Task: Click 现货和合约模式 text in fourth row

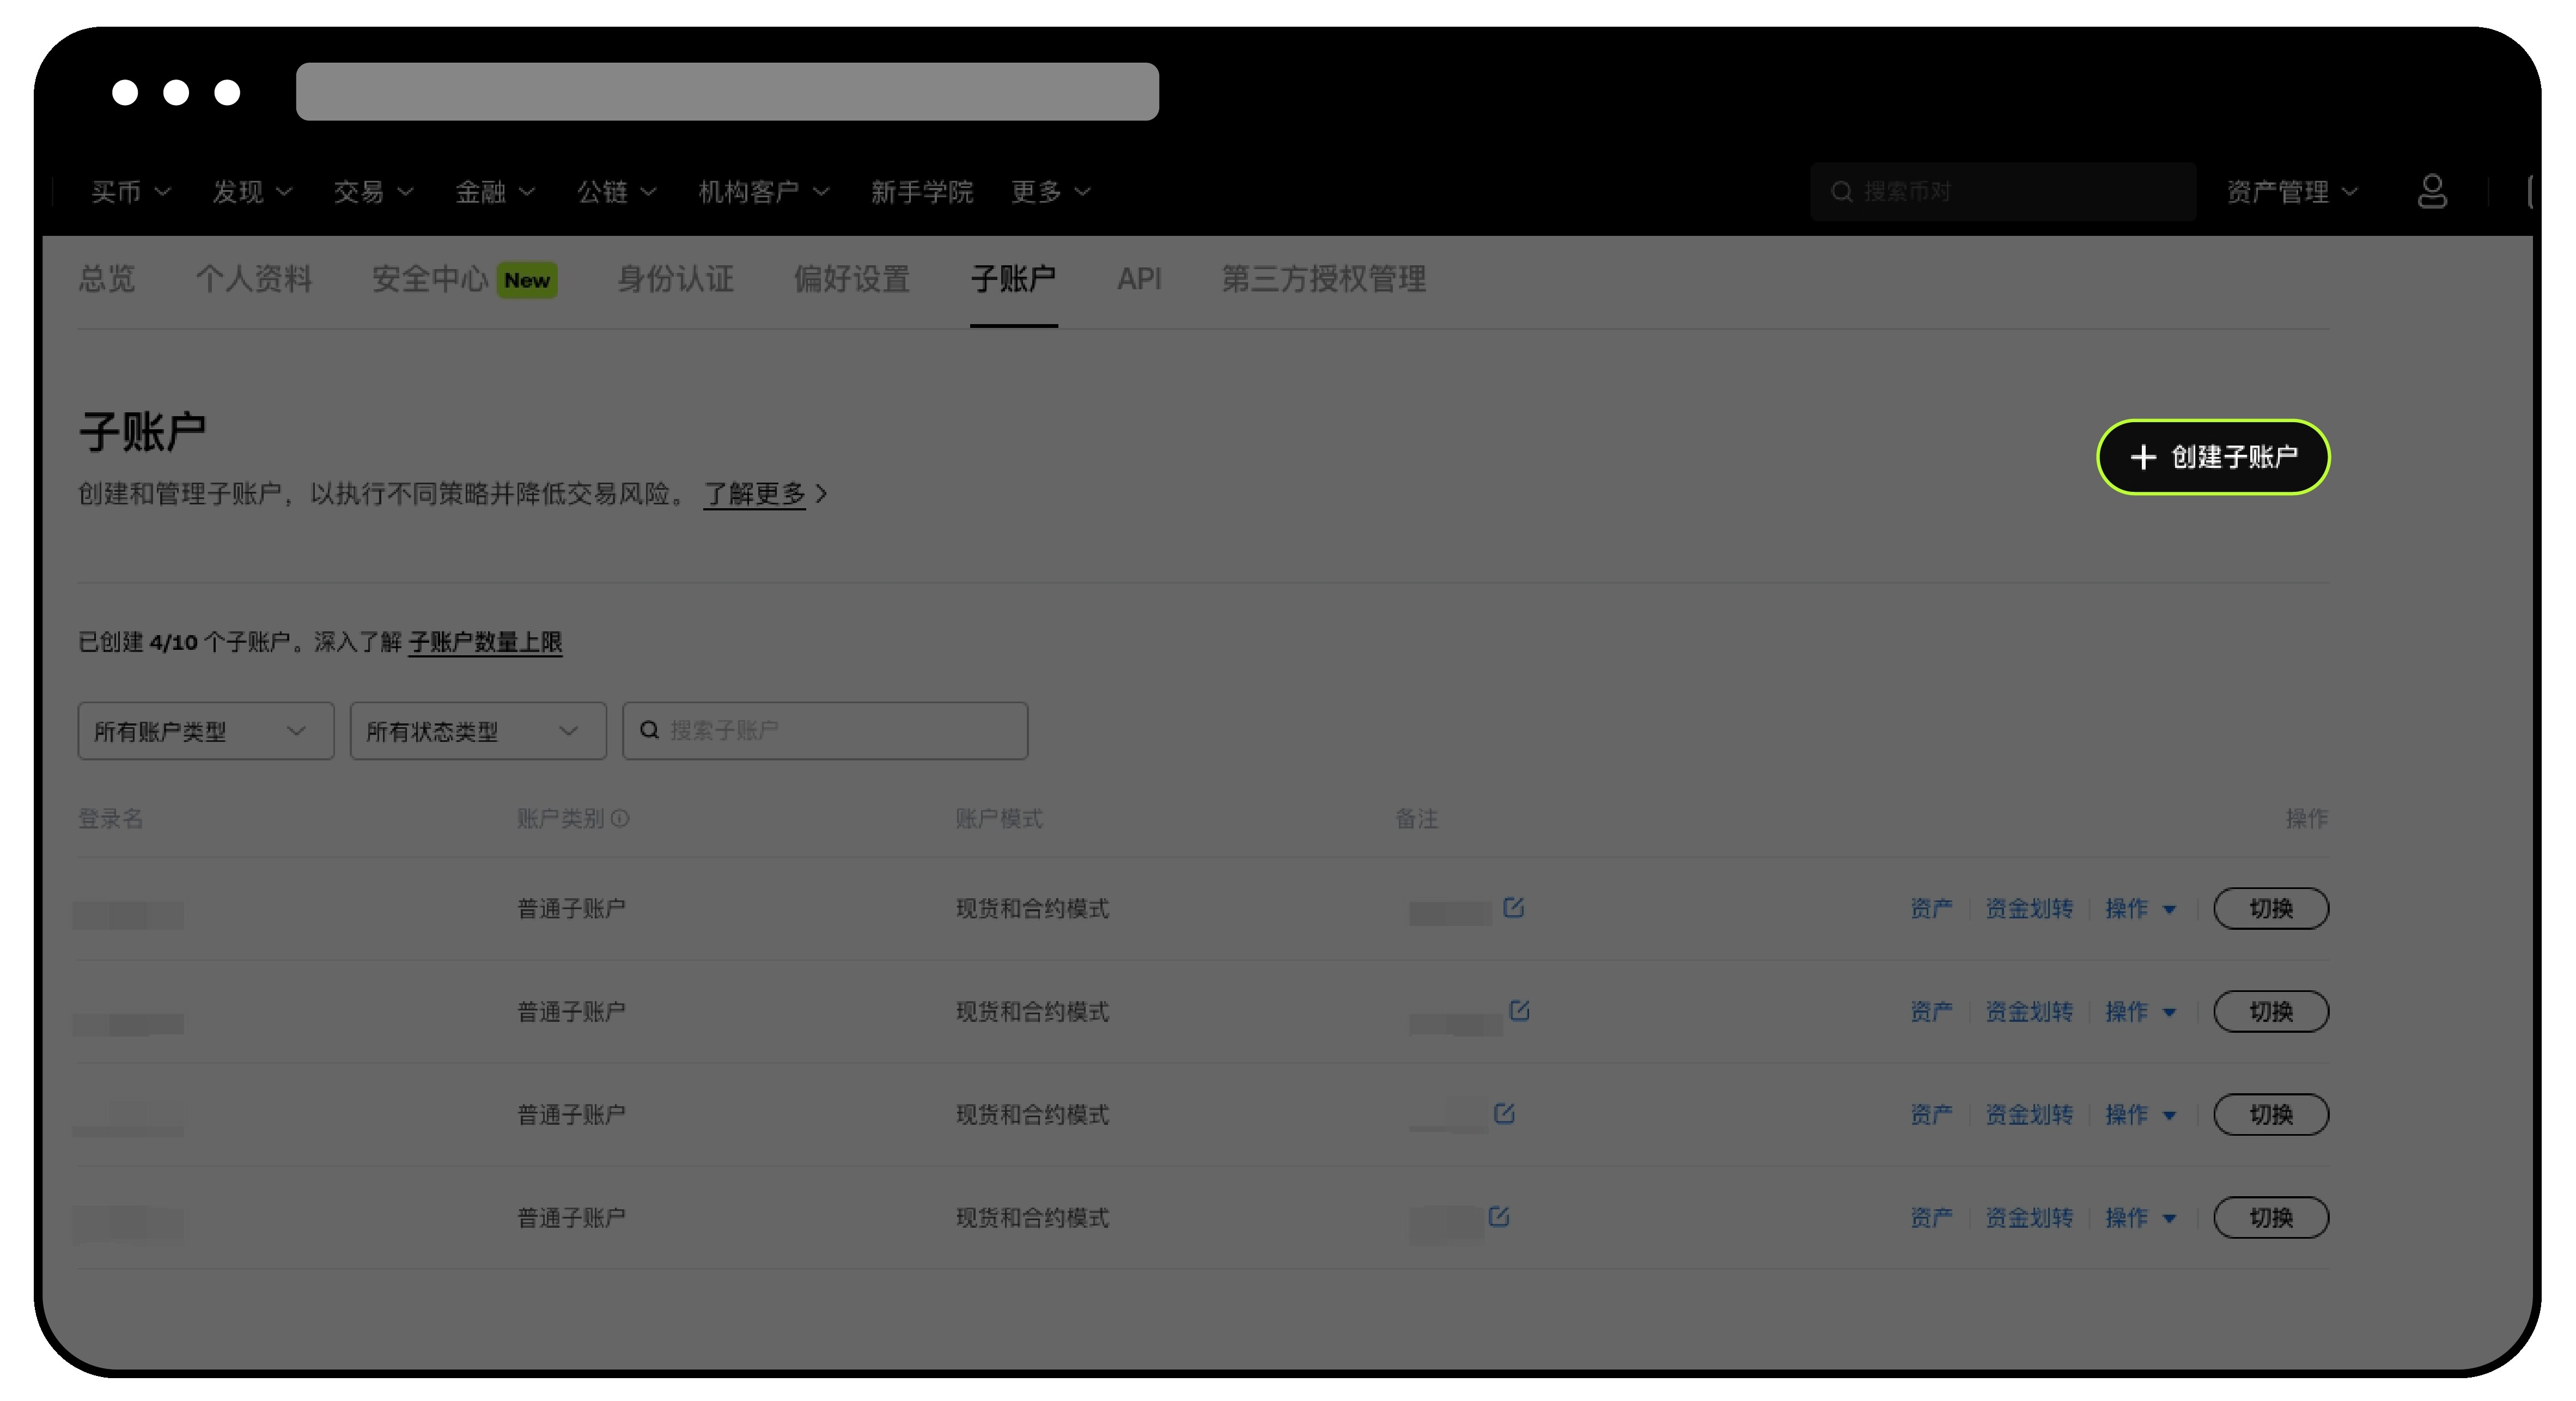Action: [1032, 1217]
